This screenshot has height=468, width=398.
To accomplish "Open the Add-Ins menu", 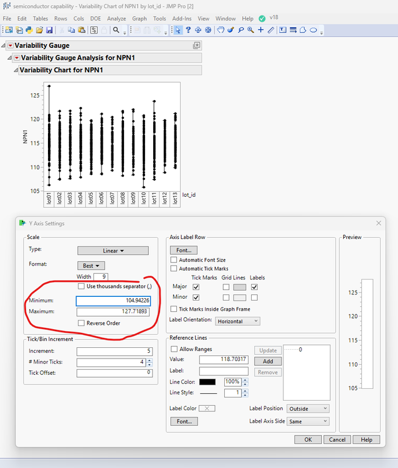I will click(x=182, y=19).
